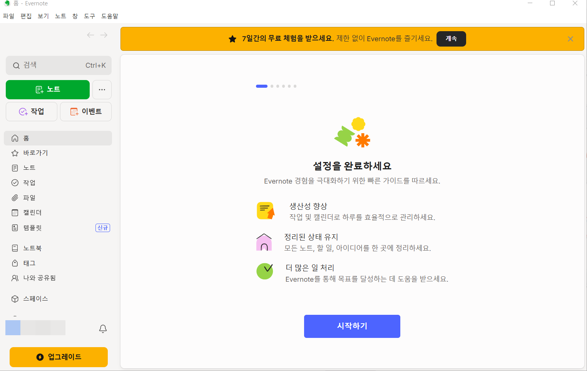Create a new 작업 task
The width and height of the screenshot is (587, 371).
[32, 112]
